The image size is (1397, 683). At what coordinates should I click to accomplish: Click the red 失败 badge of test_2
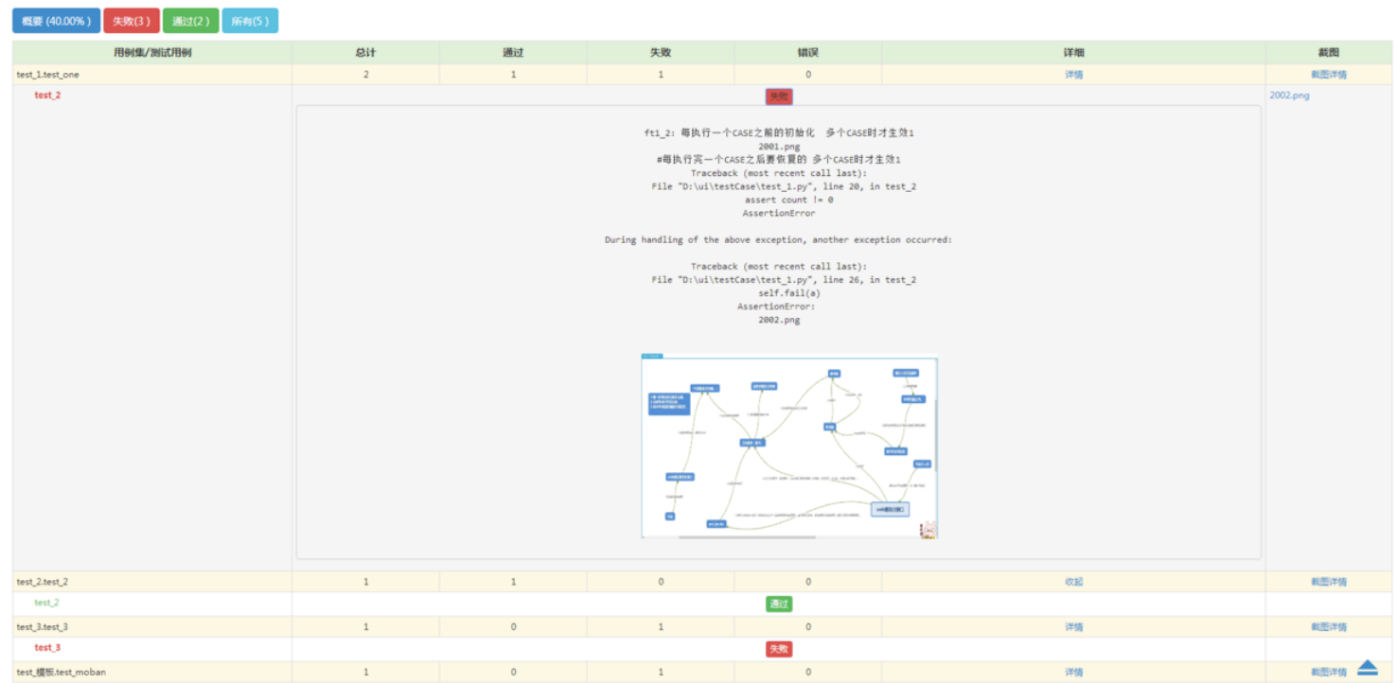(778, 96)
